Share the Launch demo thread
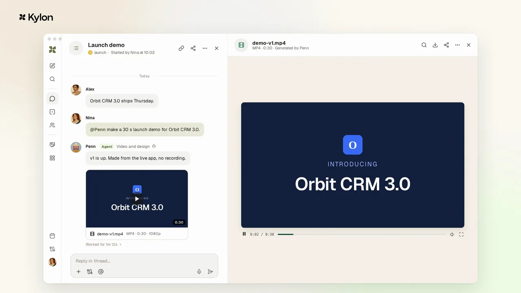521x293 pixels. click(x=193, y=48)
